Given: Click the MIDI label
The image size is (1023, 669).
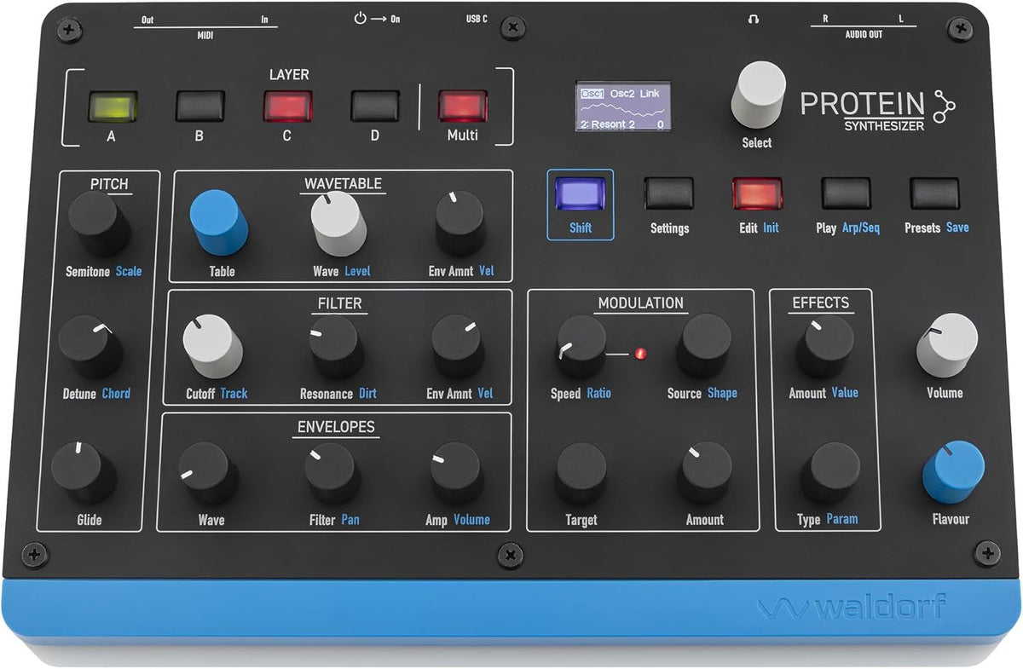Looking at the screenshot, I should point(205,36).
